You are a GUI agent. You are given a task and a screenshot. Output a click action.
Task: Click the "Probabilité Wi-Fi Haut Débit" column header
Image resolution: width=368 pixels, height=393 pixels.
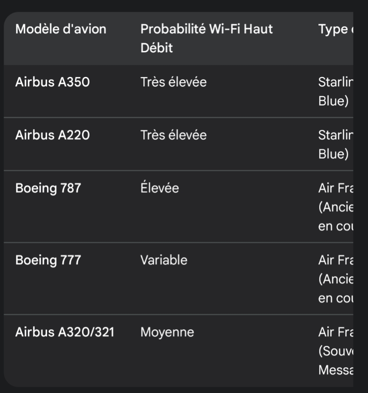click(206, 38)
